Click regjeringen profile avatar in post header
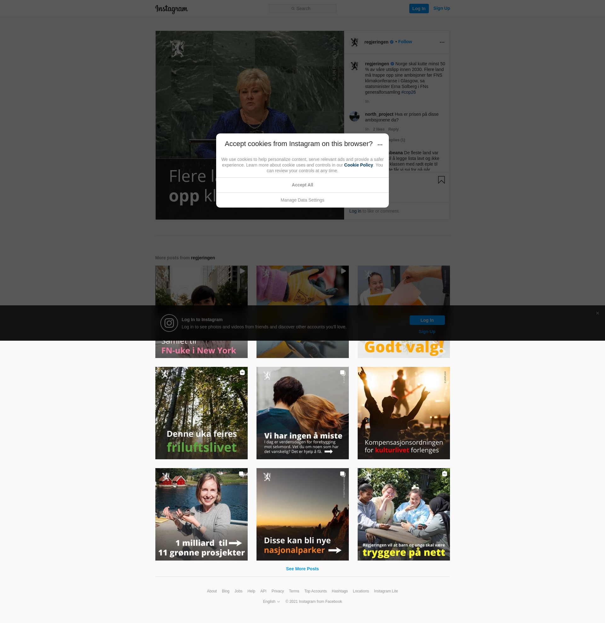Viewport: 605px width, 623px height. 354,42
